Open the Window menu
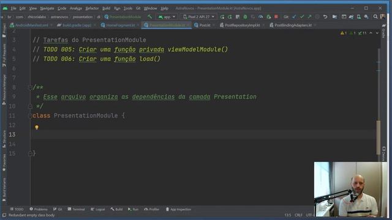Image resolution: width=392 pixels, height=220 pixels. click(x=150, y=8)
